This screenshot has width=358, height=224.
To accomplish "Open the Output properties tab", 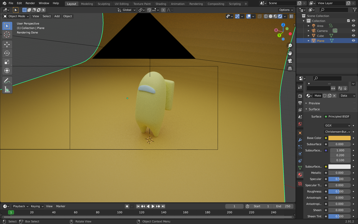I will coord(300,103).
